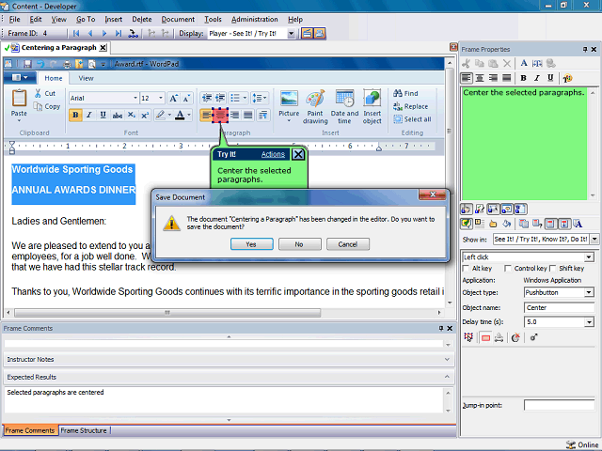Click Italic in Frame Properties toolbar

(537, 78)
